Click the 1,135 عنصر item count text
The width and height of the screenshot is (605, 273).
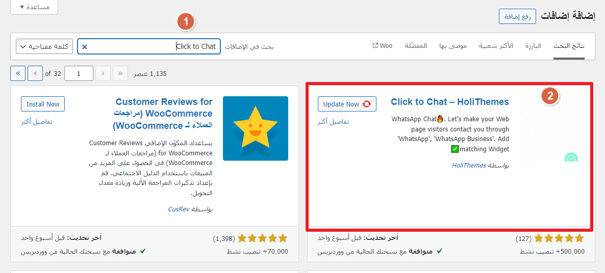pos(150,73)
